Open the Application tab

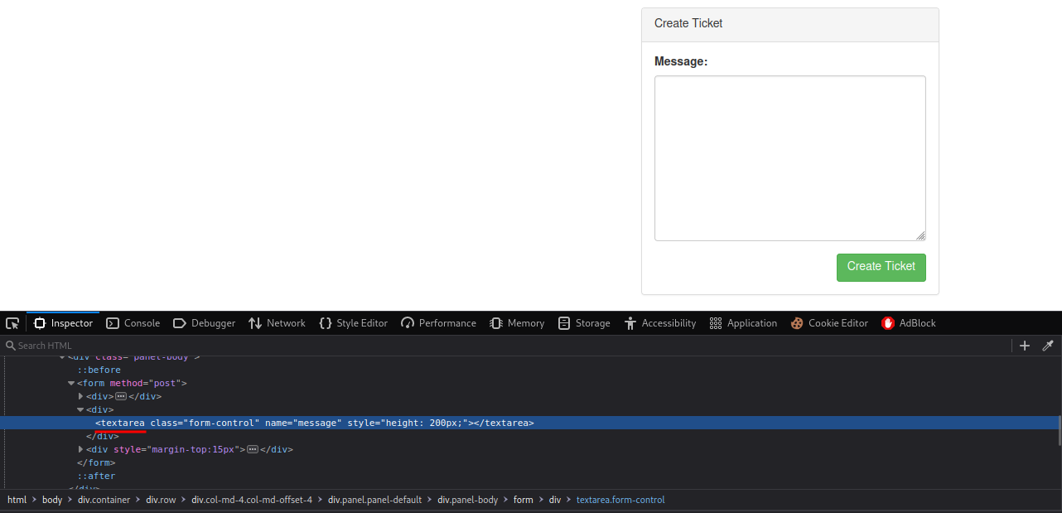(x=743, y=323)
